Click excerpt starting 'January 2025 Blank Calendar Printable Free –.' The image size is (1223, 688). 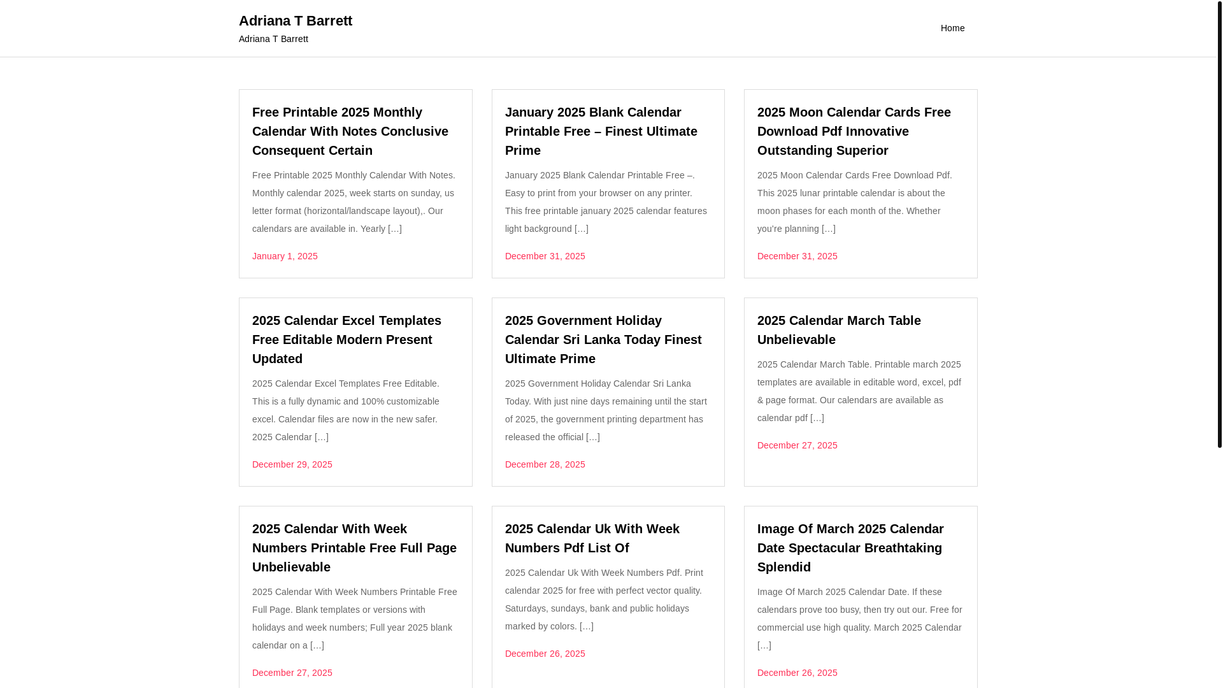[608, 202]
